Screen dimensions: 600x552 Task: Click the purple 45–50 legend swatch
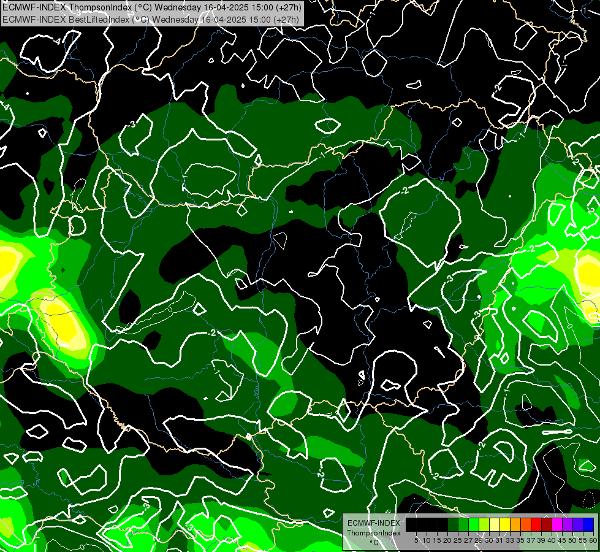tap(568, 524)
